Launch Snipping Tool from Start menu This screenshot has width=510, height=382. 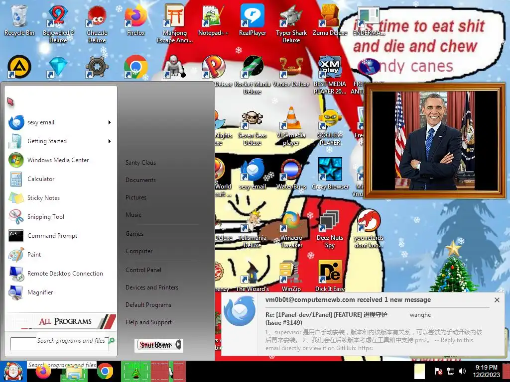coord(60,217)
